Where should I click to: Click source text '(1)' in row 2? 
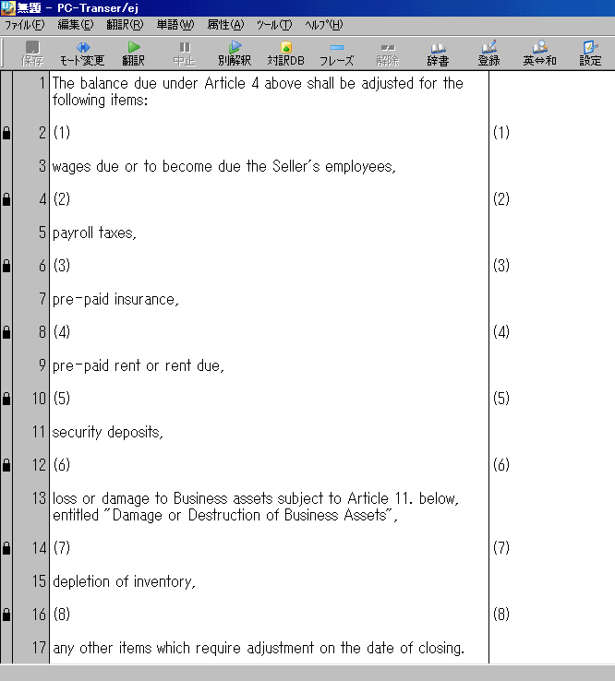tap(62, 133)
